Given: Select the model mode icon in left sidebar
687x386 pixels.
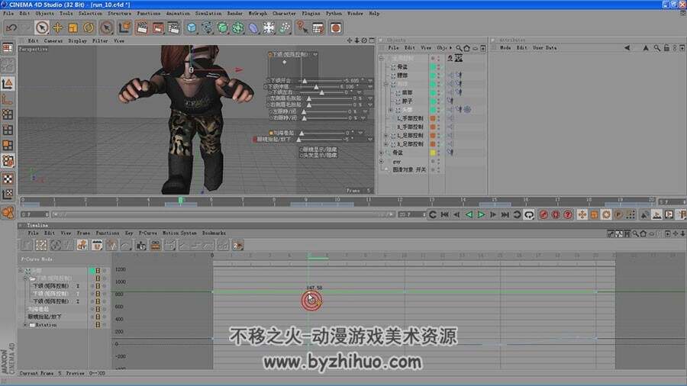Looking at the screenshot, I should point(8,84).
